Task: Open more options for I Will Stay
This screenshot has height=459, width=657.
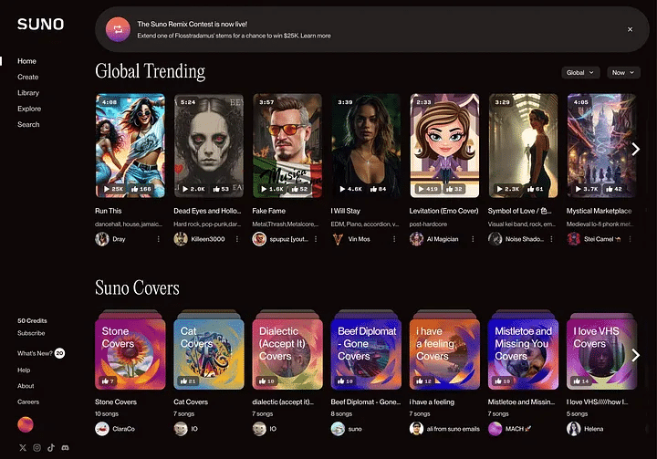Action: click(394, 239)
